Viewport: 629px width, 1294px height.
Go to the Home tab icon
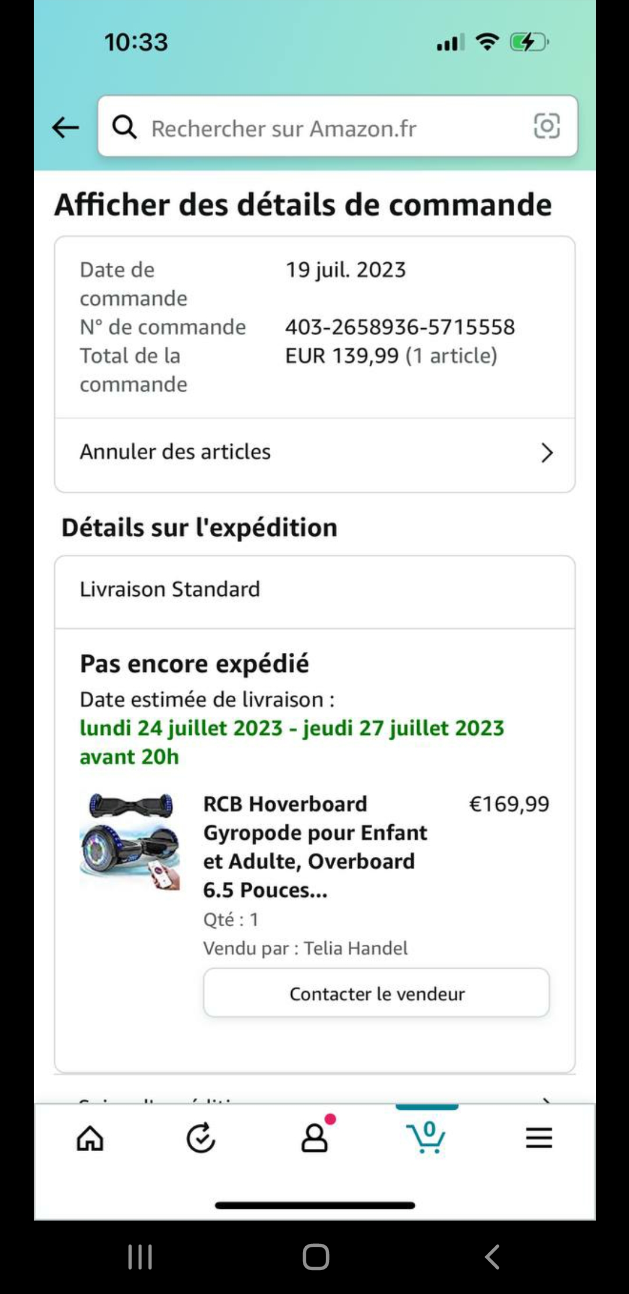pyautogui.click(x=90, y=1138)
